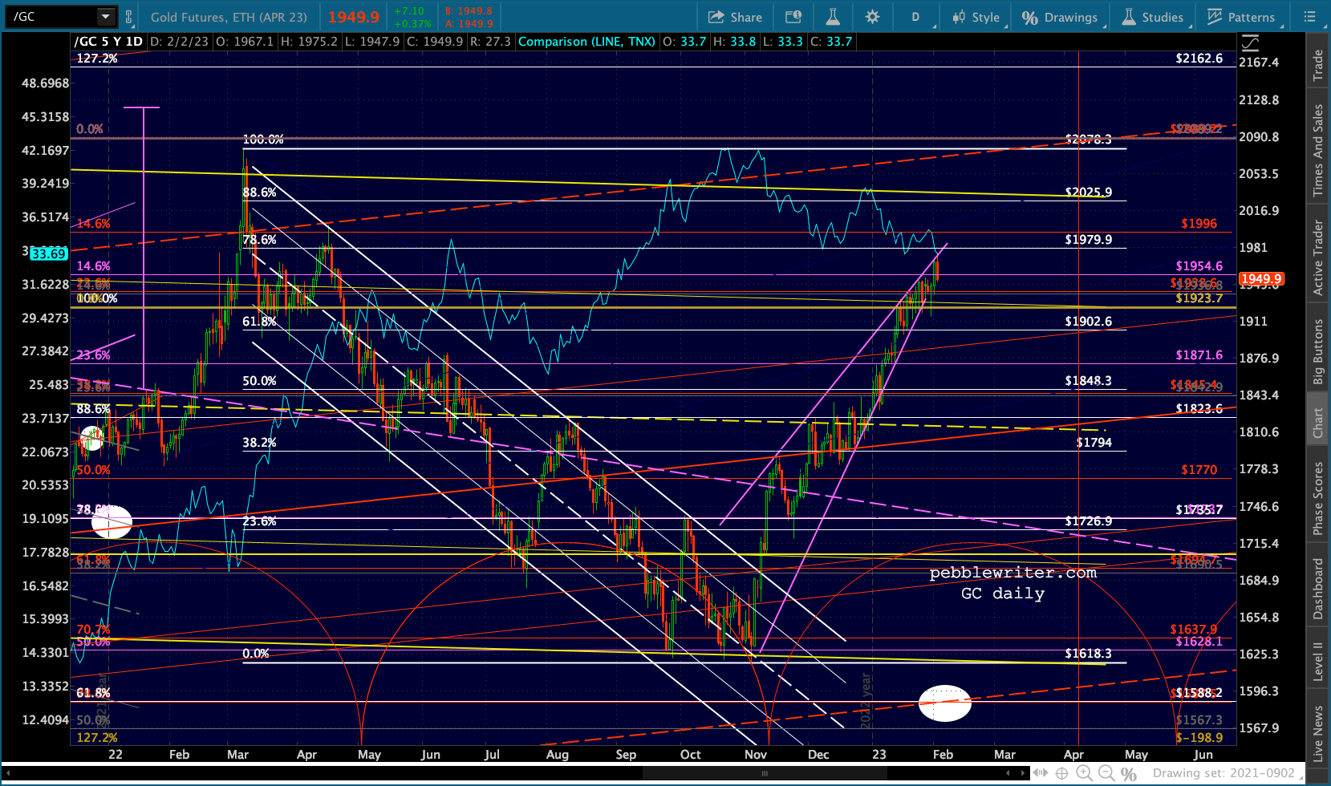Click the $1637.9 red price label
Image resolution: width=1331 pixels, height=786 pixels.
1194,630
